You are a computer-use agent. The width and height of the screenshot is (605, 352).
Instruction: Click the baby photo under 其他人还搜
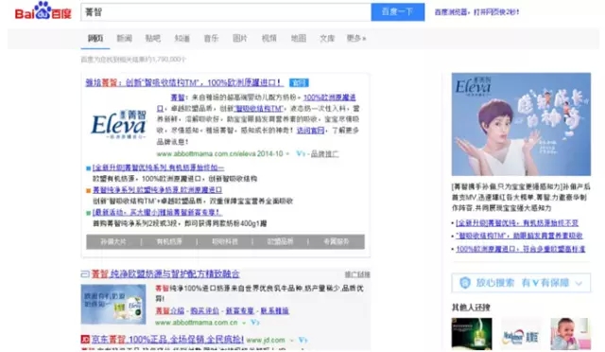(x=570, y=334)
